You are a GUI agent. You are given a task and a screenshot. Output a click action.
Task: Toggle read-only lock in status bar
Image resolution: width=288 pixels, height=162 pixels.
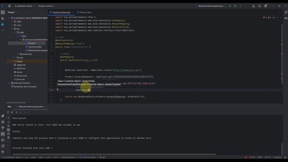pyautogui.click(x=285, y=157)
